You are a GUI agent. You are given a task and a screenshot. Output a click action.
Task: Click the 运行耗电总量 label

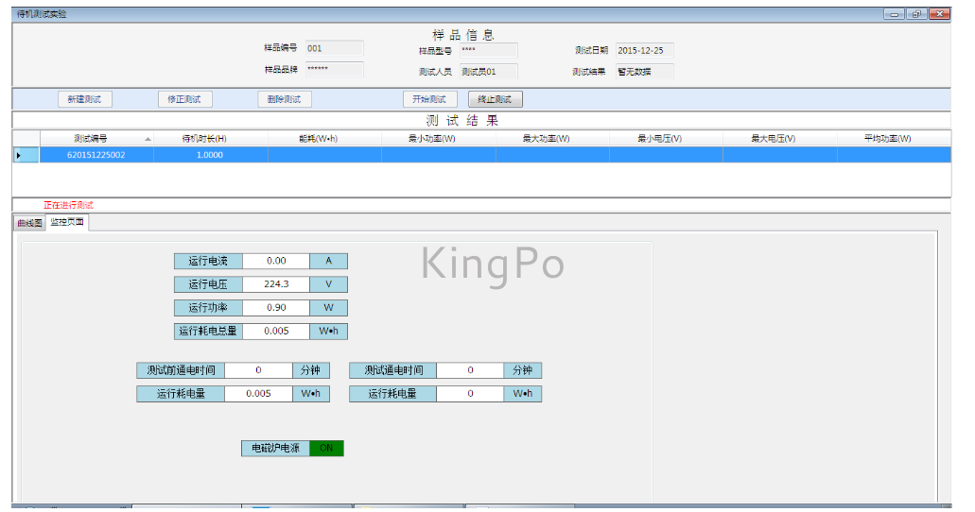pyautogui.click(x=208, y=332)
